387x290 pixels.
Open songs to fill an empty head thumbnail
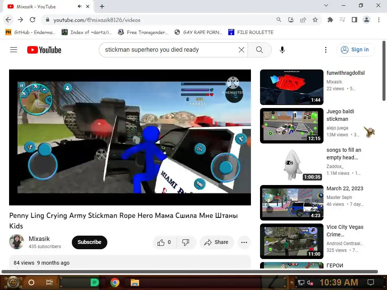pos(291,164)
